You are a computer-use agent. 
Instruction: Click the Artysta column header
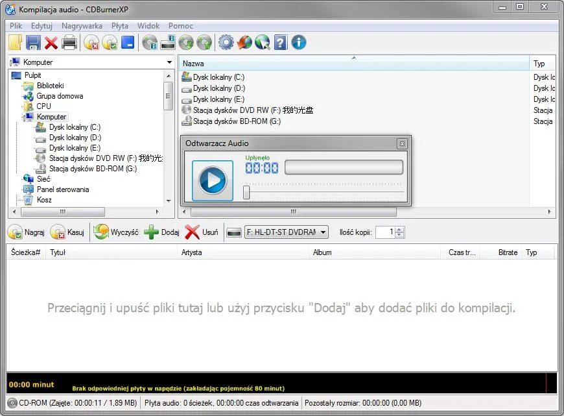[x=243, y=252]
